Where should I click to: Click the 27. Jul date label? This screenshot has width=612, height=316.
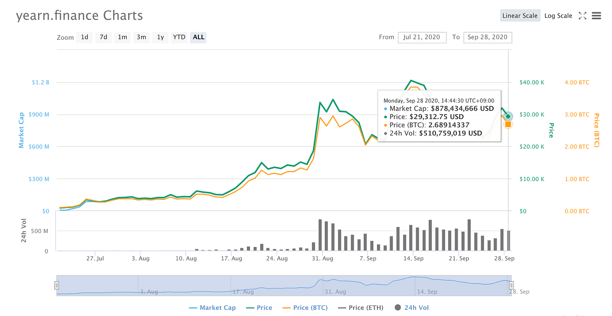95,258
